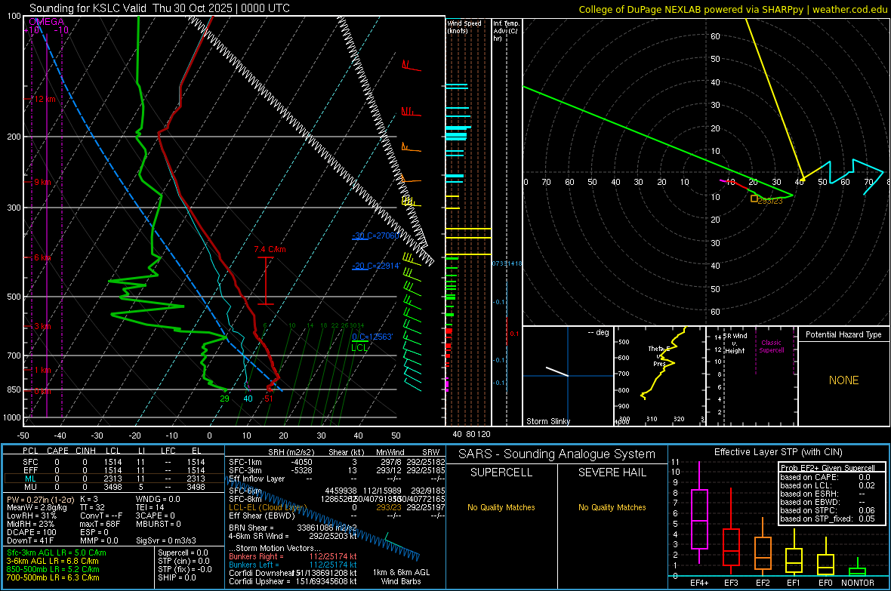Click the 'Theta-E v. Pres' plot label
891x591 pixels.
659,356
